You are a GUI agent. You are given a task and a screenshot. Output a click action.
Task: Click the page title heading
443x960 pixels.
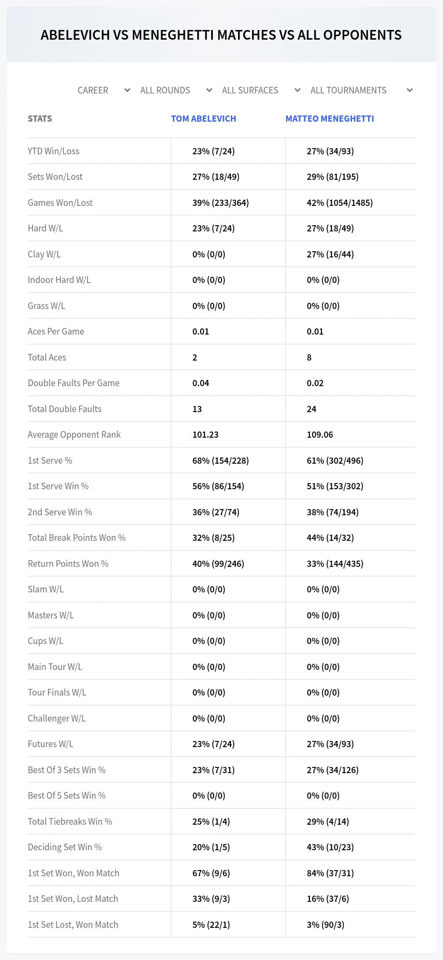221,35
